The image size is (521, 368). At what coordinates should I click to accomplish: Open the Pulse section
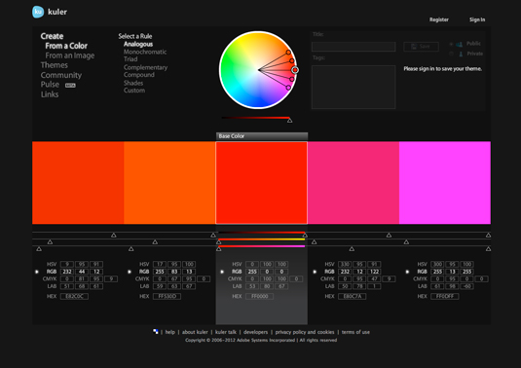click(x=50, y=85)
